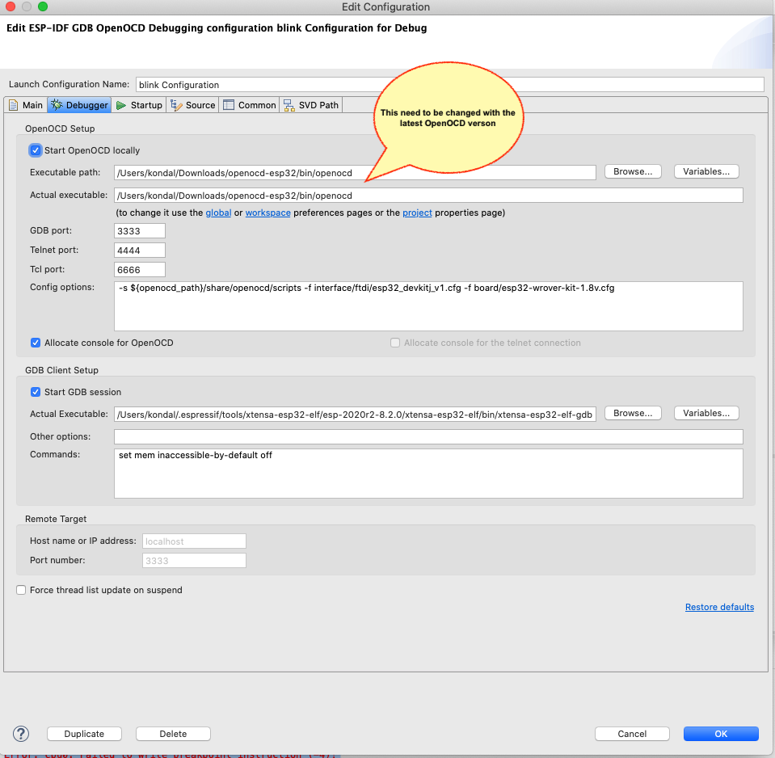Click Restore defaults

pyautogui.click(x=719, y=607)
